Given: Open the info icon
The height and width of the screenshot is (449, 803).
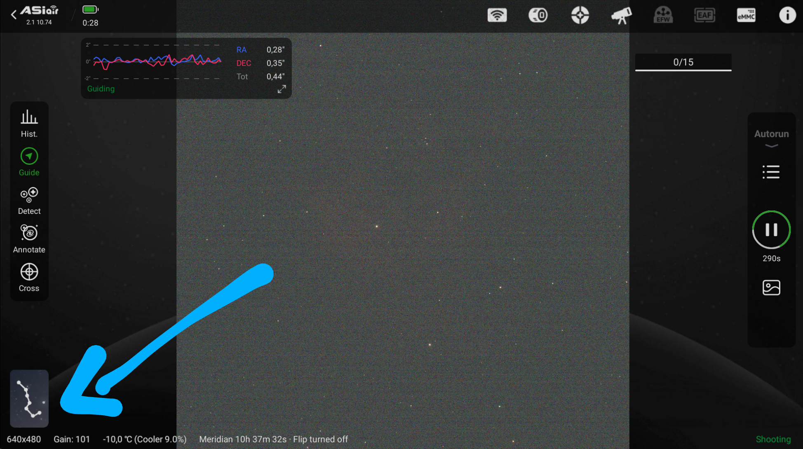Looking at the screenshot, I should (x=787, y=16).
